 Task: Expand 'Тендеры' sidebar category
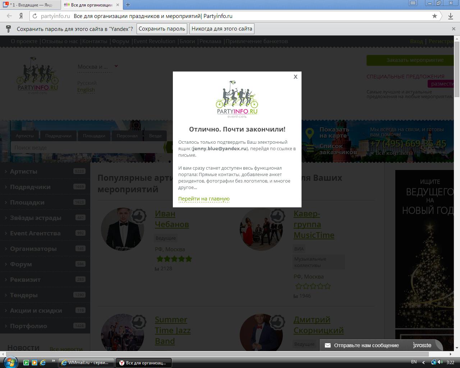tap(45, 295)
